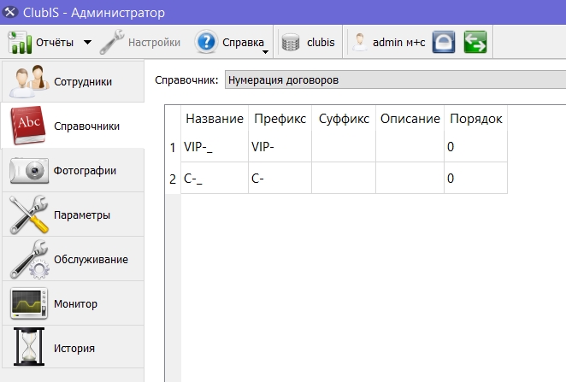566x382 pixels.
Task: Select the C- prefix cell
Action: click(x=280, y=179)
